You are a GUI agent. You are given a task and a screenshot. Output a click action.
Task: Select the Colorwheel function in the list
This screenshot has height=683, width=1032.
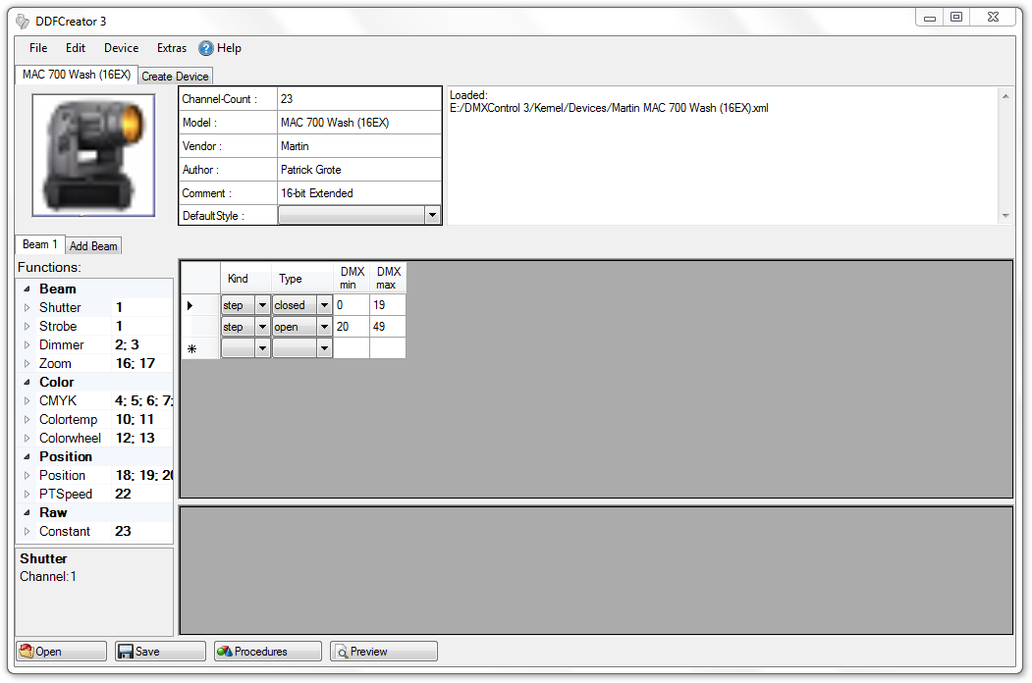point(70,439)
